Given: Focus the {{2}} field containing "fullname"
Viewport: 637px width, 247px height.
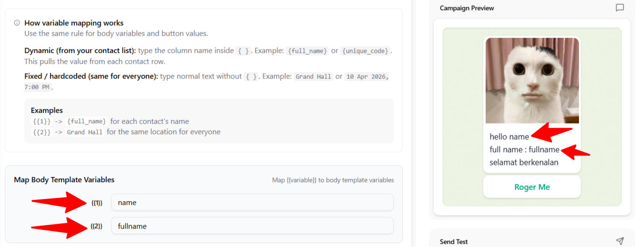Looking at the screenshot, I should 252,226.
